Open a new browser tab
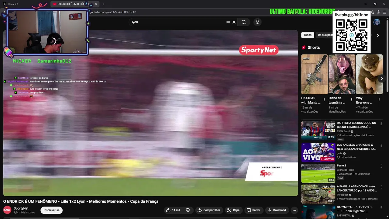The width and height of the screenshot is (389, 219). tap(104, 4)
